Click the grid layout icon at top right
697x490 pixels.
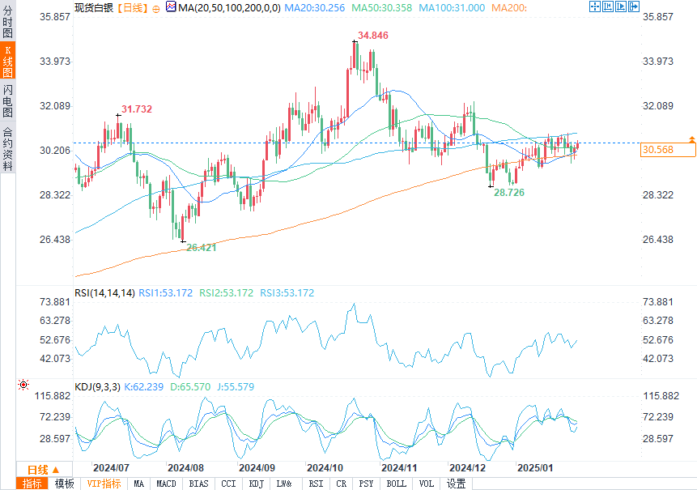pos(607,6)
